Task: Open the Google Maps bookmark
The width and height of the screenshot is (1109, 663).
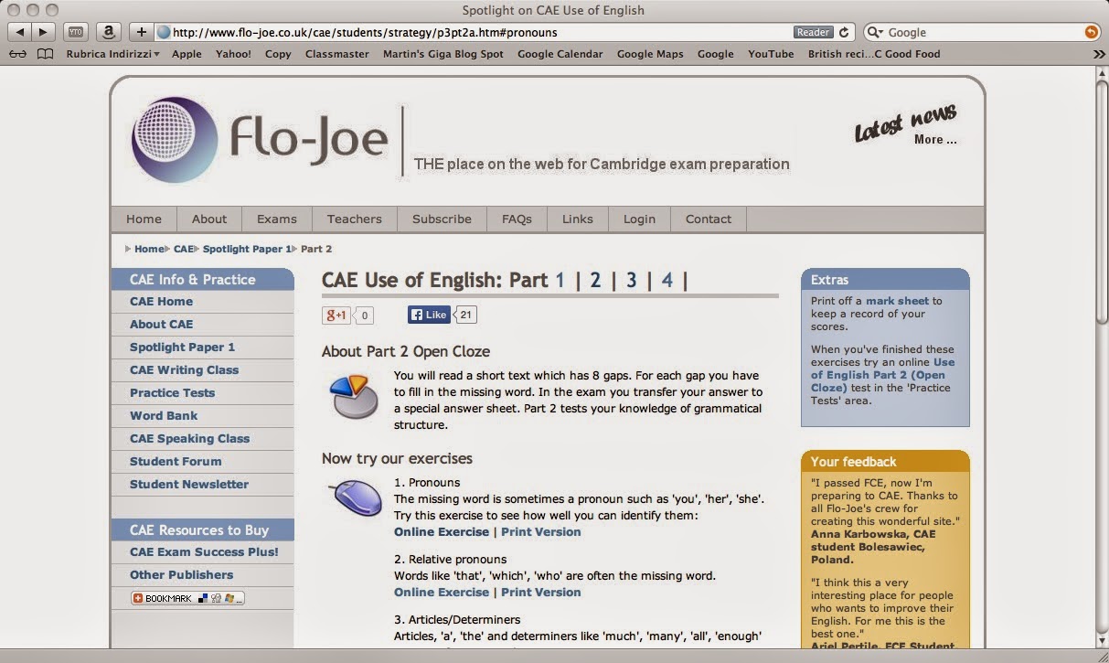Action: (x=650, y=54)
